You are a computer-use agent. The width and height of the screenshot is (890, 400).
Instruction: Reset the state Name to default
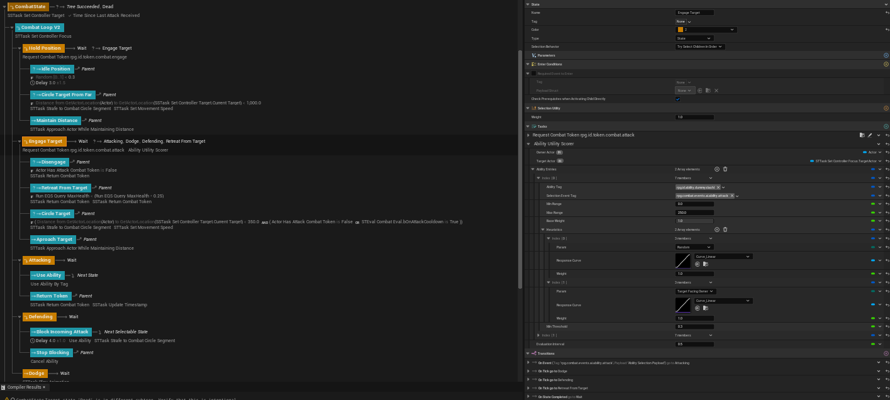[886, 13]
